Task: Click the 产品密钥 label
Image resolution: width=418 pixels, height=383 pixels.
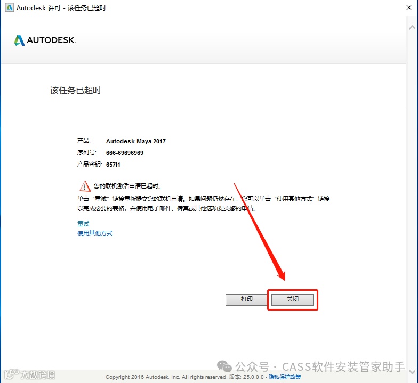Action: [x=90, y=164]
